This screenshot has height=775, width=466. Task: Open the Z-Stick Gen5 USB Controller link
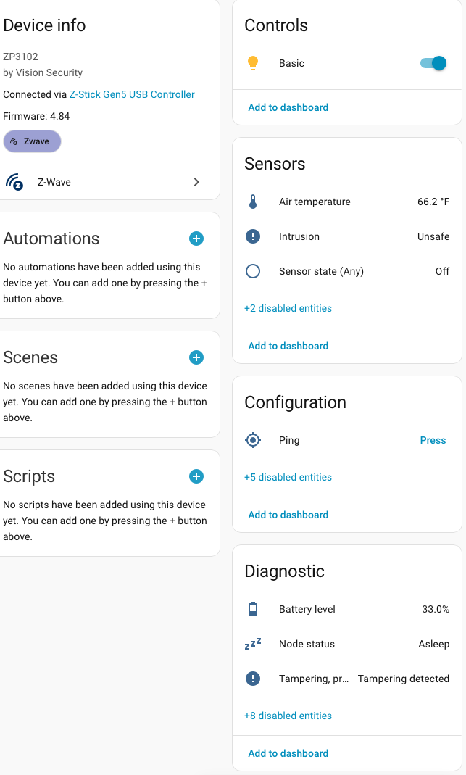click(132, 94)
